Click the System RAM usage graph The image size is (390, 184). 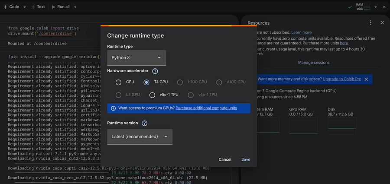tap(268, 126)
